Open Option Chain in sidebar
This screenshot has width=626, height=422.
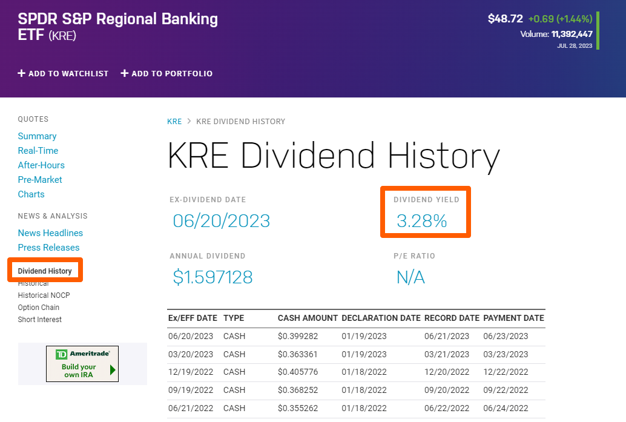pos(38,308)
